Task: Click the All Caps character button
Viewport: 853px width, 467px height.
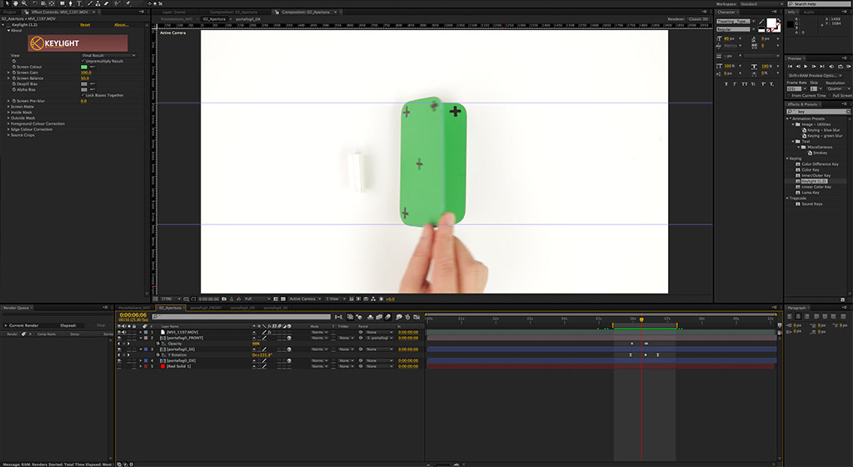Action: coord(745,84)
